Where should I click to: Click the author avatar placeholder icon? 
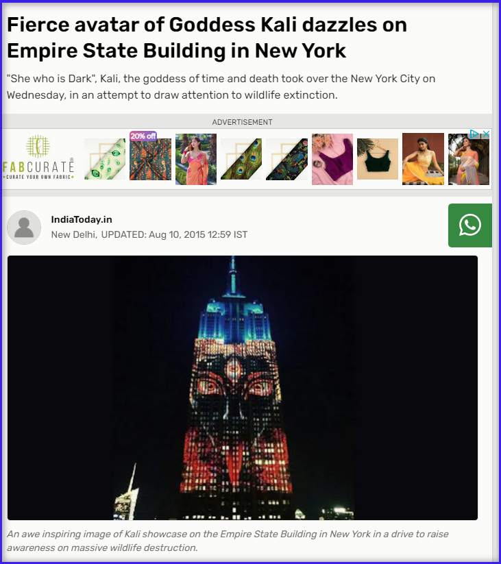(x=24, y=228)
